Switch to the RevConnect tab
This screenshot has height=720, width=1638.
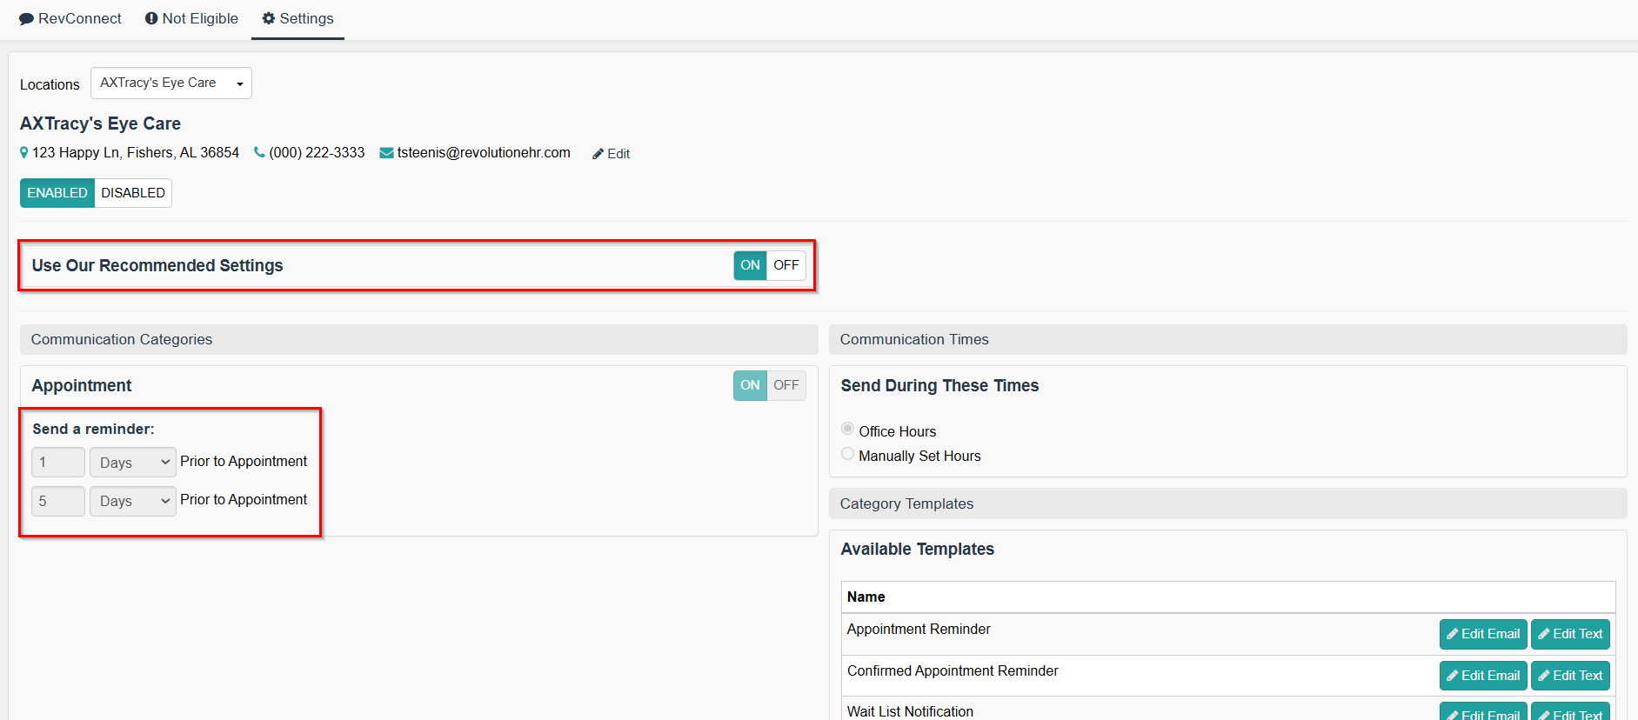70,19
